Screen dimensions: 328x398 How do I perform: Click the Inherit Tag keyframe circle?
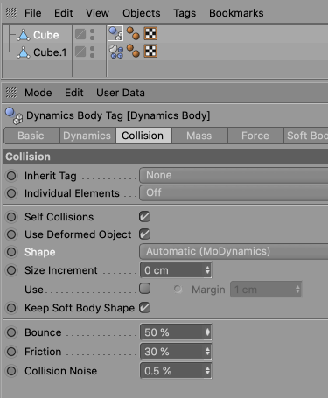tap(11, 176)
